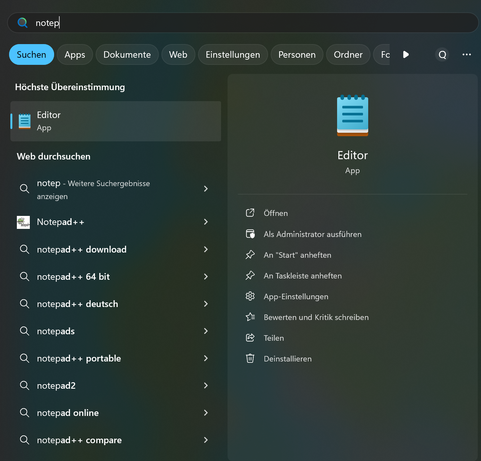Choose Teilen to share the app
Viewport: 481px width, 461px height.
point(274,338)
